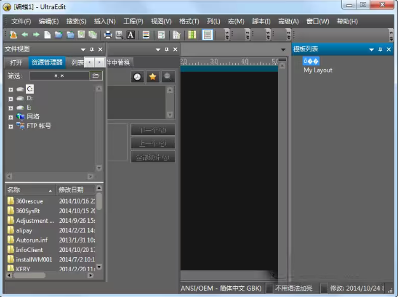
Task: Click the clock history icon in find panel
Action: tap(137, 77)
